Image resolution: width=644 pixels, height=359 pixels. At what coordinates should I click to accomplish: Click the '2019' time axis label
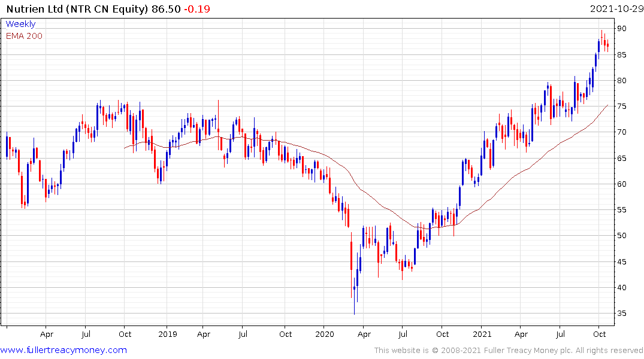[168, 334]
